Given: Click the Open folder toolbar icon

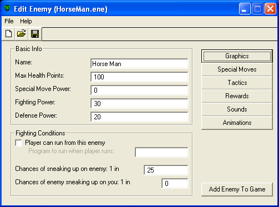Looking at the screenshot, I should pyautogui.click(x=22, y=34).
